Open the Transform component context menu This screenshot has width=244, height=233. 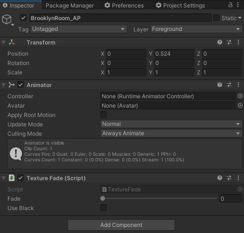[x=238, y=42]
